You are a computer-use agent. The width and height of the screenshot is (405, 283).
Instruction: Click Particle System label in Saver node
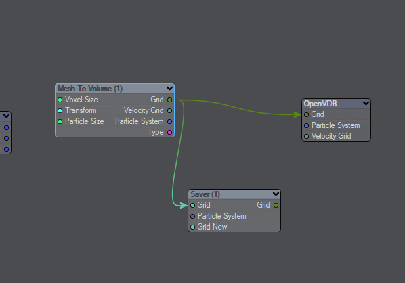pos(222,216)
